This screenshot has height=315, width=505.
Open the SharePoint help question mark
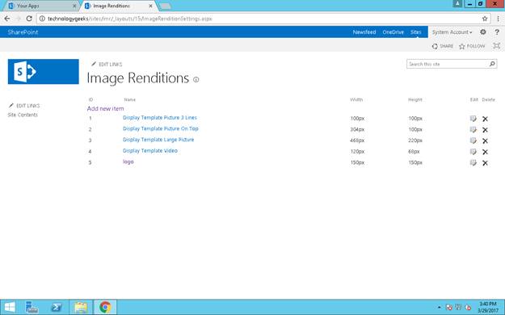pyautogui.click(x=497, y=31)
